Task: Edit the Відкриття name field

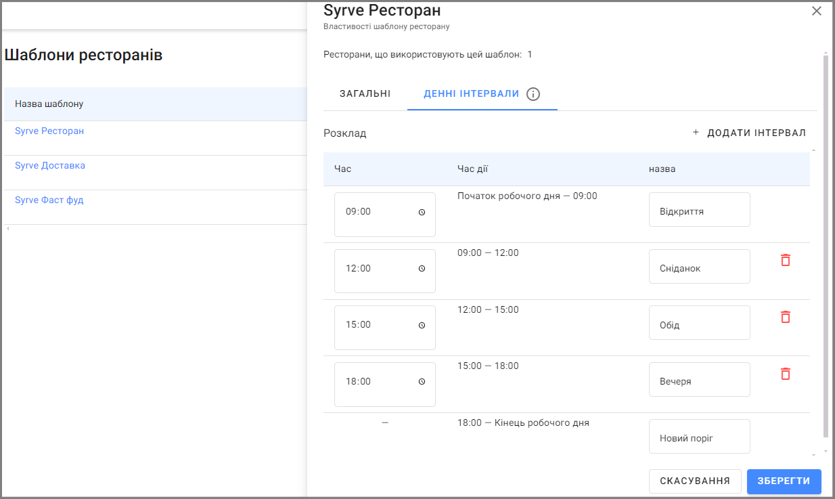Action: point(700,210)
